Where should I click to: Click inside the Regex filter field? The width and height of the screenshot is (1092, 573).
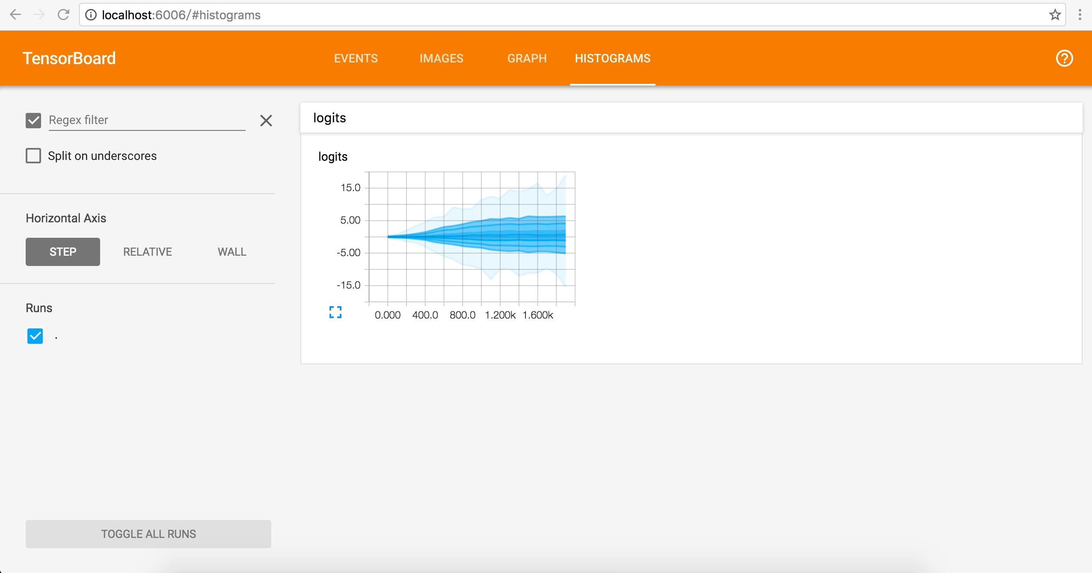[146, 120]
